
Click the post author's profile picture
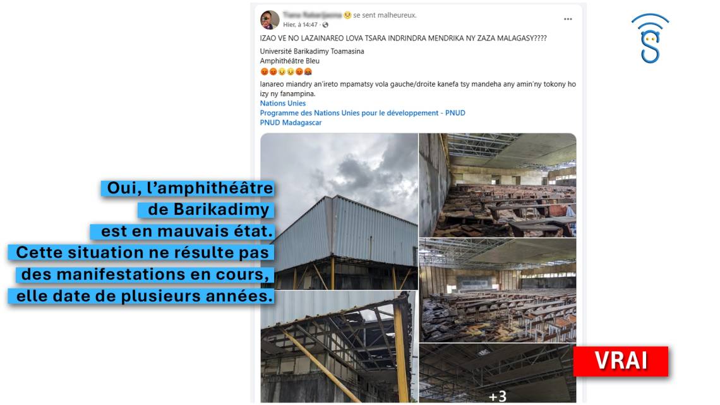270,20
